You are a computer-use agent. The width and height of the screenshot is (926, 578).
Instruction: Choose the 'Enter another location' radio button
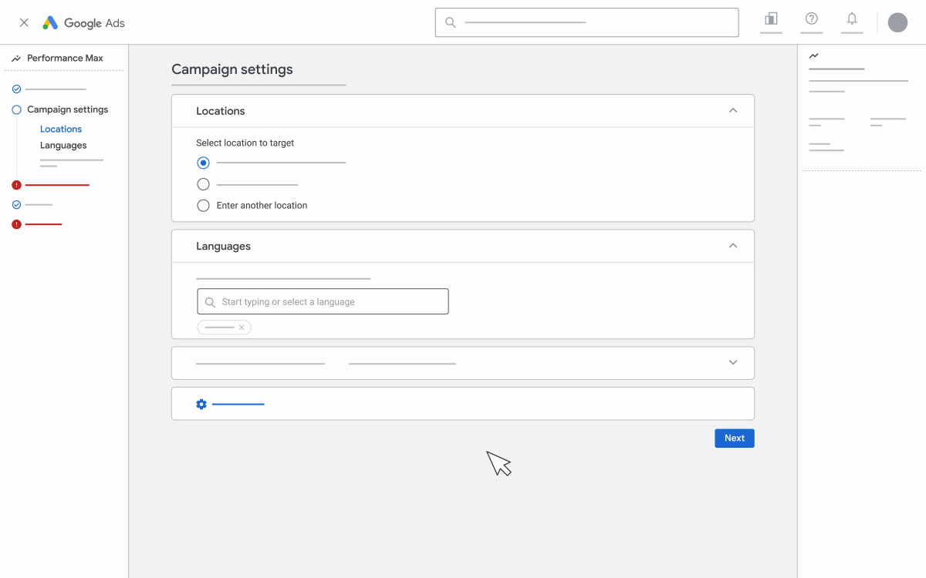203,206
